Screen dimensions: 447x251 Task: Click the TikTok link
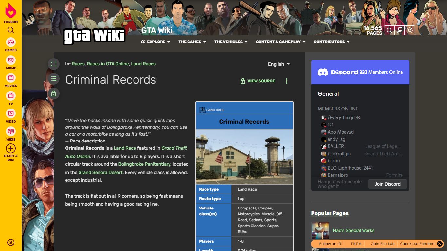point(356,244)
